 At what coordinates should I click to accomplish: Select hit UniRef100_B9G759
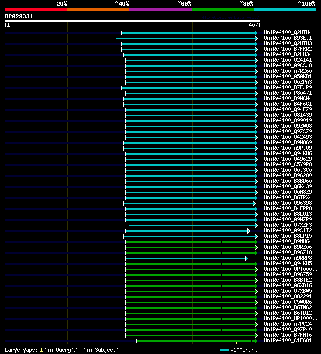[x=288, y=274]
